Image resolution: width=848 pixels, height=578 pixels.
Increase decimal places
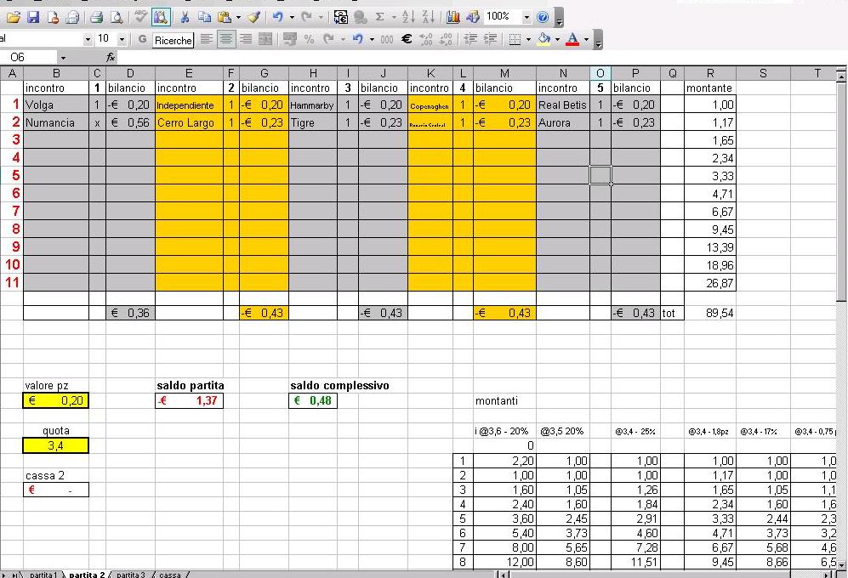point(426,39)
